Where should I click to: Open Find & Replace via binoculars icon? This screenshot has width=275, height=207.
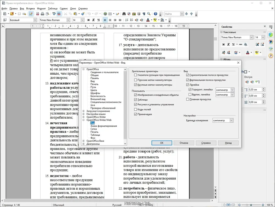(124, 14)
